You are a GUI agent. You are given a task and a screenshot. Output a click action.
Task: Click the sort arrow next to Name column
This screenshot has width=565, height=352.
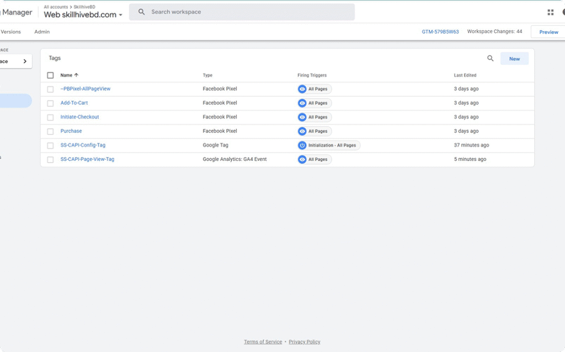[x=76, y=75]
